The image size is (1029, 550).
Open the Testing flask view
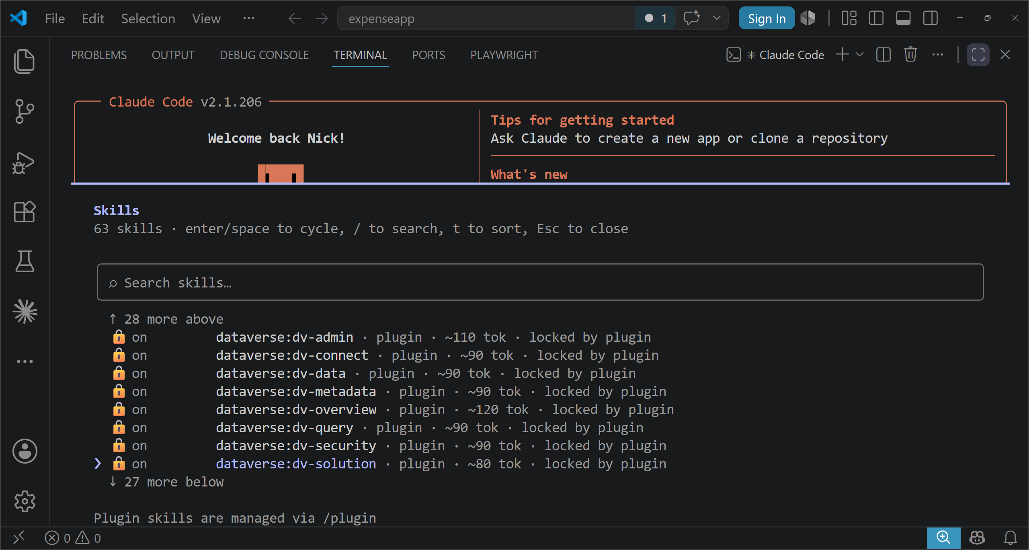pos(25,261)
